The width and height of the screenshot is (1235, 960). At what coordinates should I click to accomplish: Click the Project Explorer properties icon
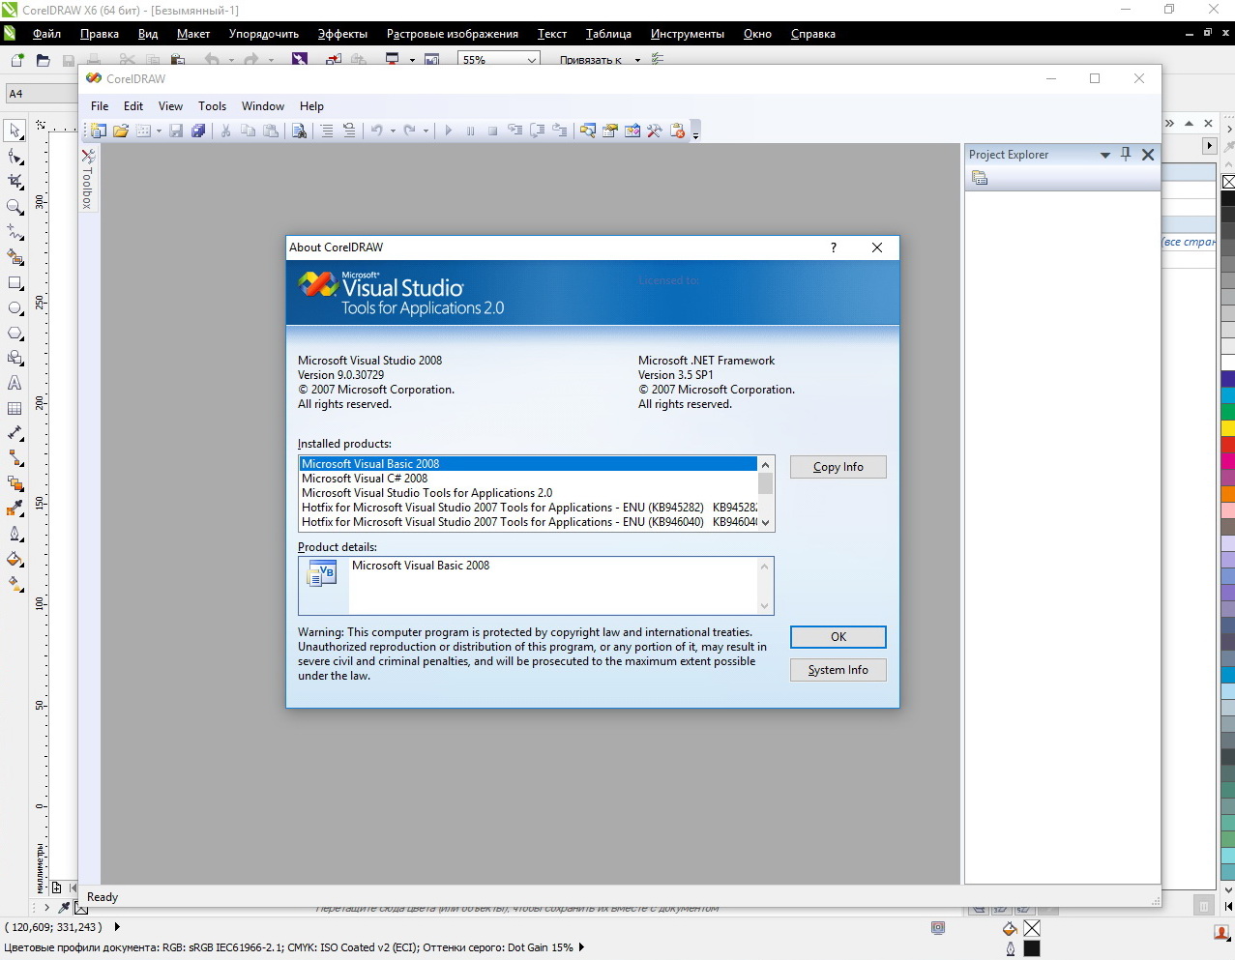click(980, 178)
